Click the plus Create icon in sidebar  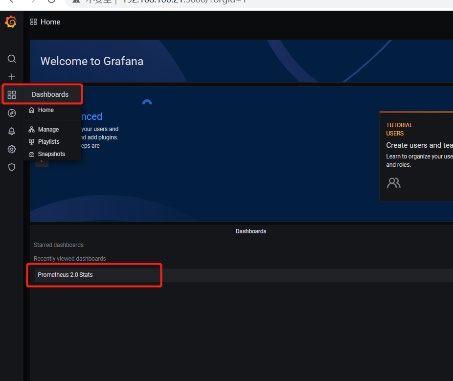click(x=12, y=77)
